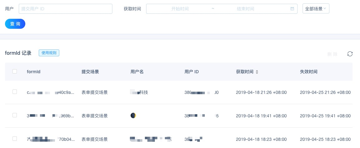Check the second row checkbox
The height and width of the screenshot is (148, 360).
(x=15, y=115)
